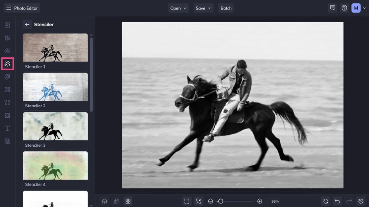Open the Layers icon in bottom bar
Image resolution: width=369 pixels, height=207 pixels.
click(x=104, y=201)
